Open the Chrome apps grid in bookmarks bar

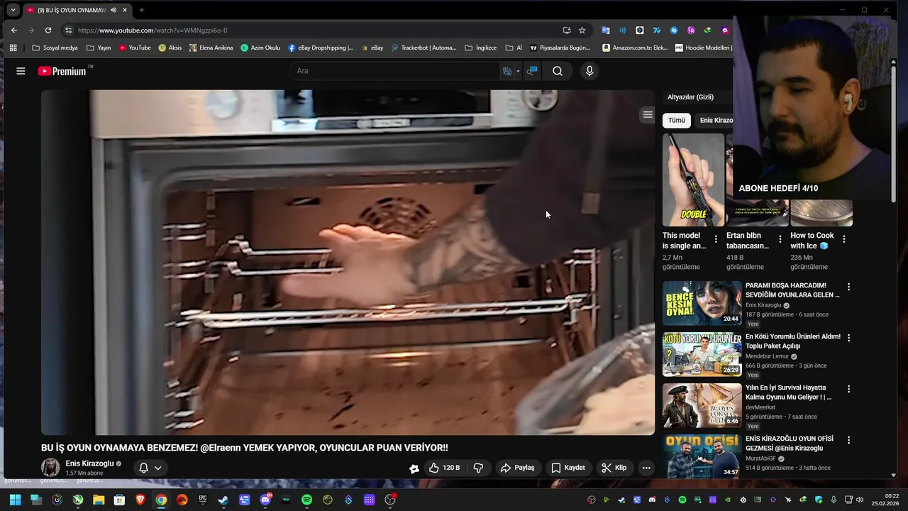click(13, 48)
